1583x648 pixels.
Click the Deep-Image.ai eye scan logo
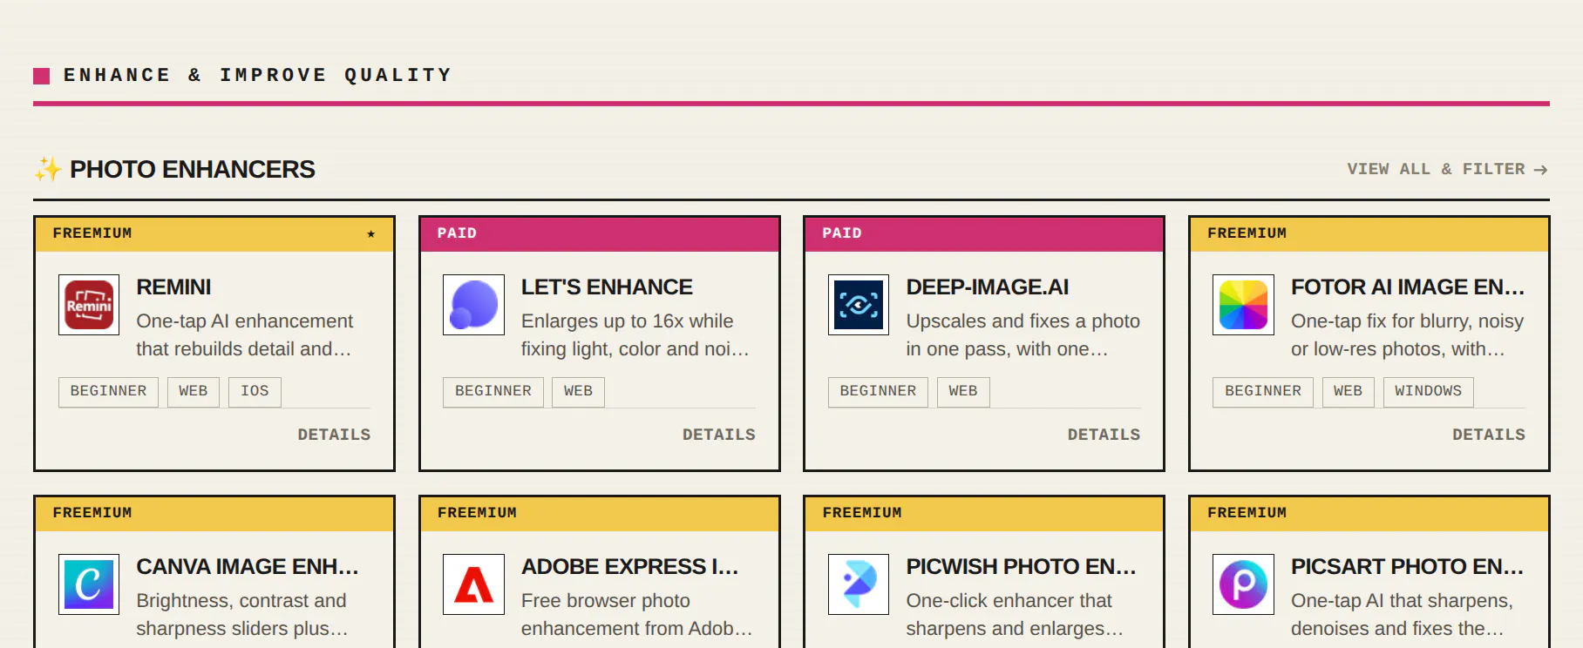coord(859,305)
